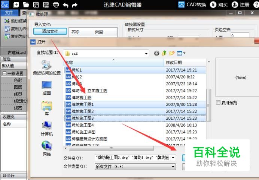Collapse the 一般设置 tree section

[x=4, y=73]
